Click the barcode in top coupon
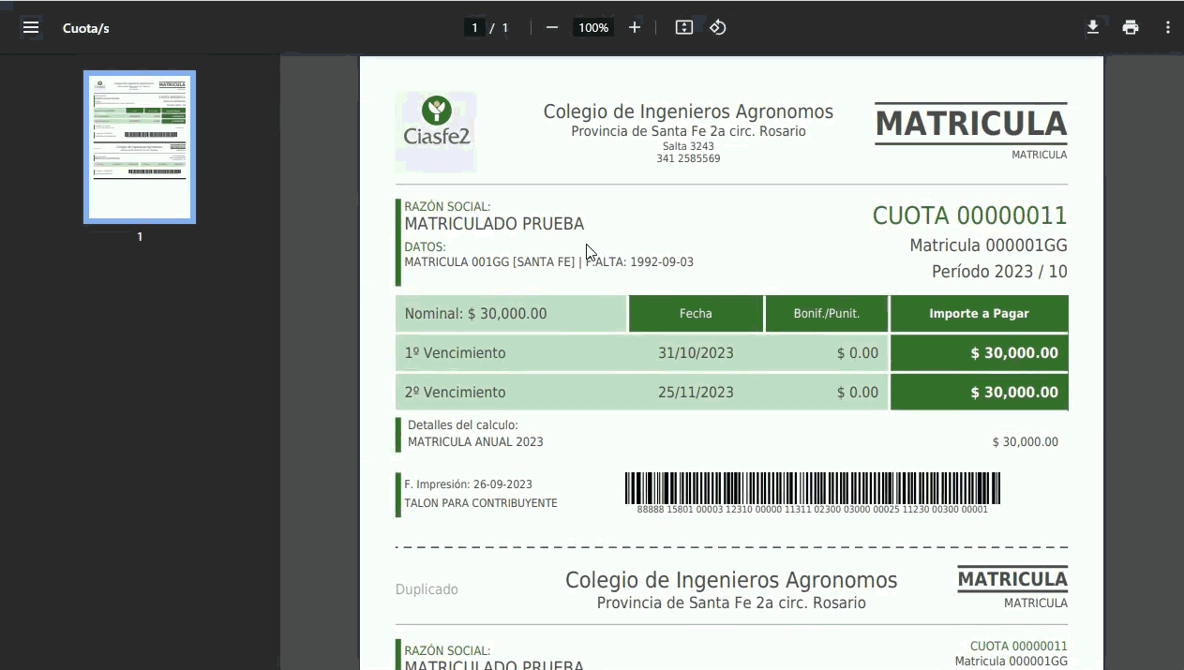Screen dimensions: 1184x670 point(813,488)
